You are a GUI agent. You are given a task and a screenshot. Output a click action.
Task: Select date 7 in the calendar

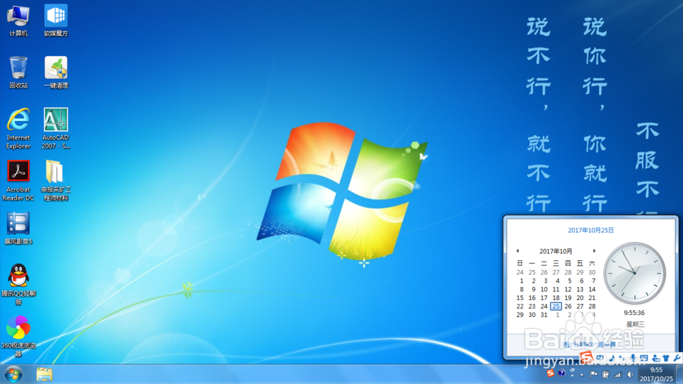593,281
